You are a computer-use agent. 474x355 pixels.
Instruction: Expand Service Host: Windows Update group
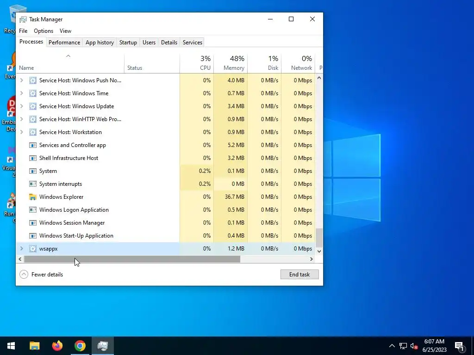(x=21, y=106)
